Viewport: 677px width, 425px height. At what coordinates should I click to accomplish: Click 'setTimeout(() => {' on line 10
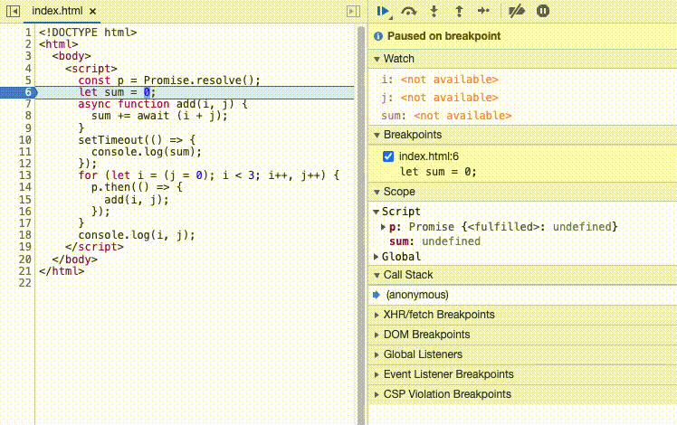(137, 140)
